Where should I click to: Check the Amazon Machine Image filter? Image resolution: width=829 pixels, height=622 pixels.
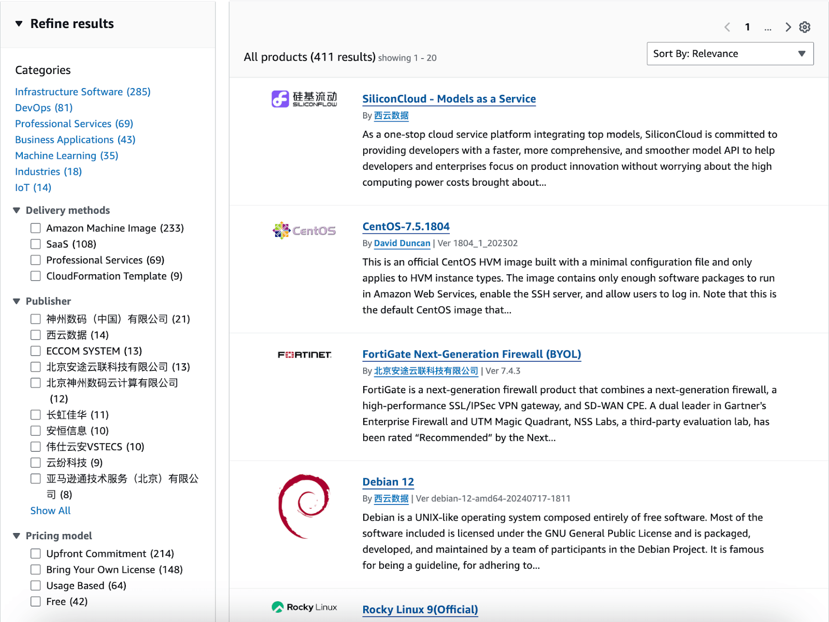(x=36, y=228)
